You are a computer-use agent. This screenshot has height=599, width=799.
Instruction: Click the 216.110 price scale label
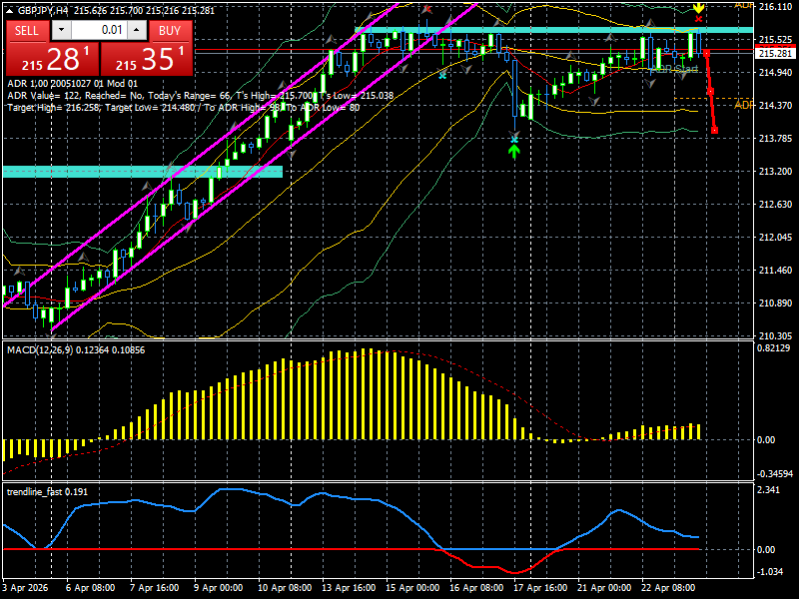click(x=775, y=7)
